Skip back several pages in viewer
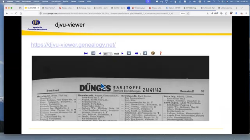Screen dimensions: 250x140 (x=93, y=53)
